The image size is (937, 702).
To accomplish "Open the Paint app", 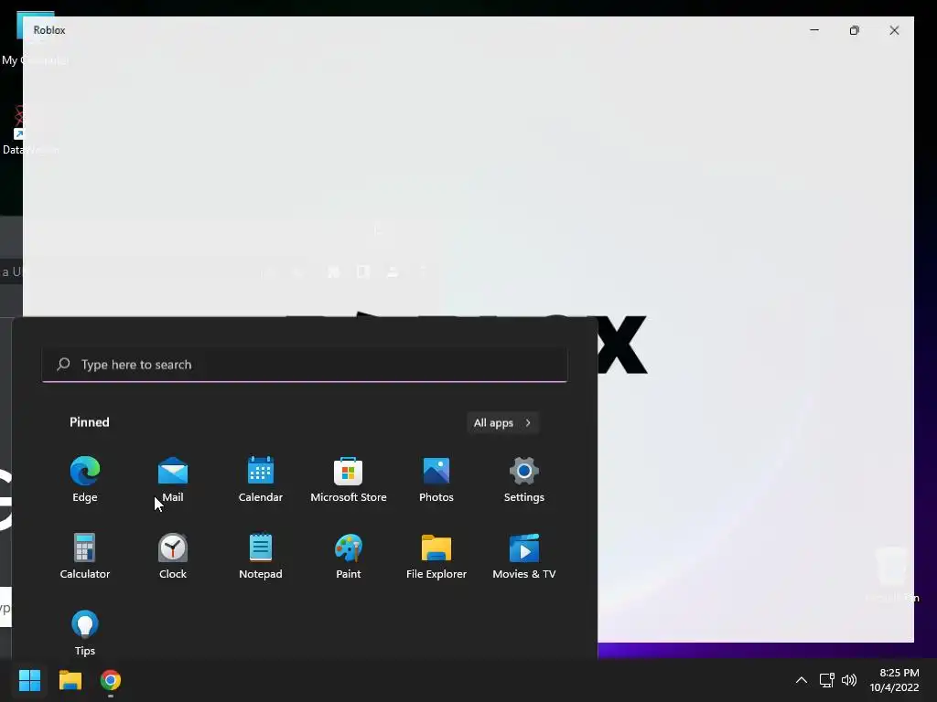I will point(349,557).
